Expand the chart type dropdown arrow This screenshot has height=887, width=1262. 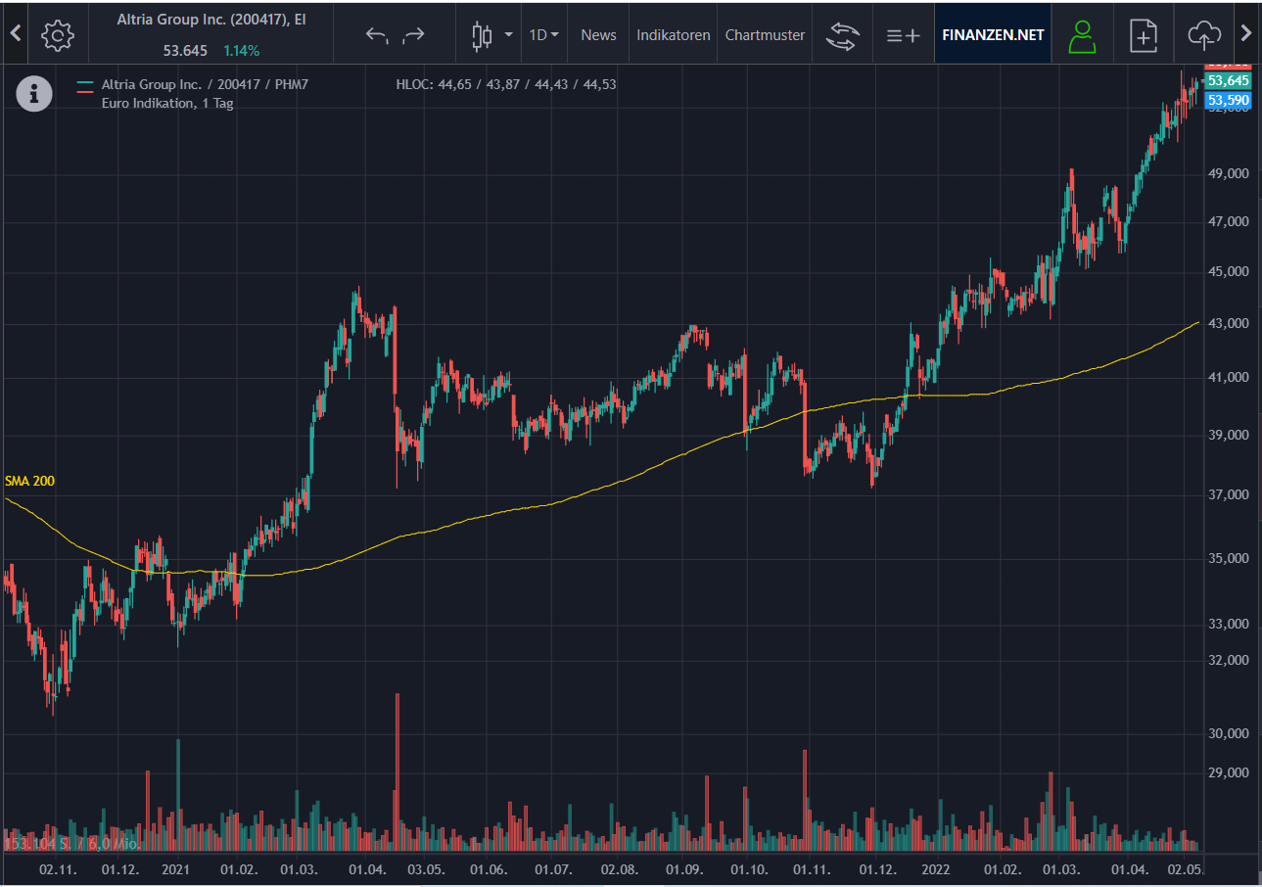click(508, 35)
